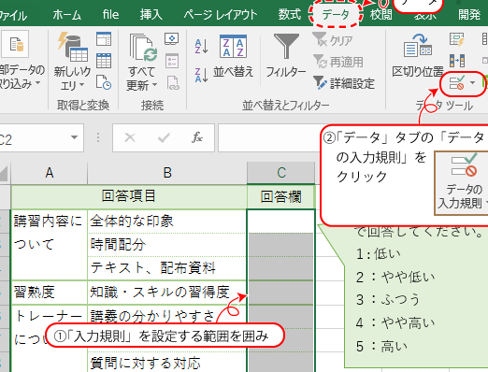488x372 pixels.
Task: Click the 新しいクエリ icon
Action: (x=73, y=47)
